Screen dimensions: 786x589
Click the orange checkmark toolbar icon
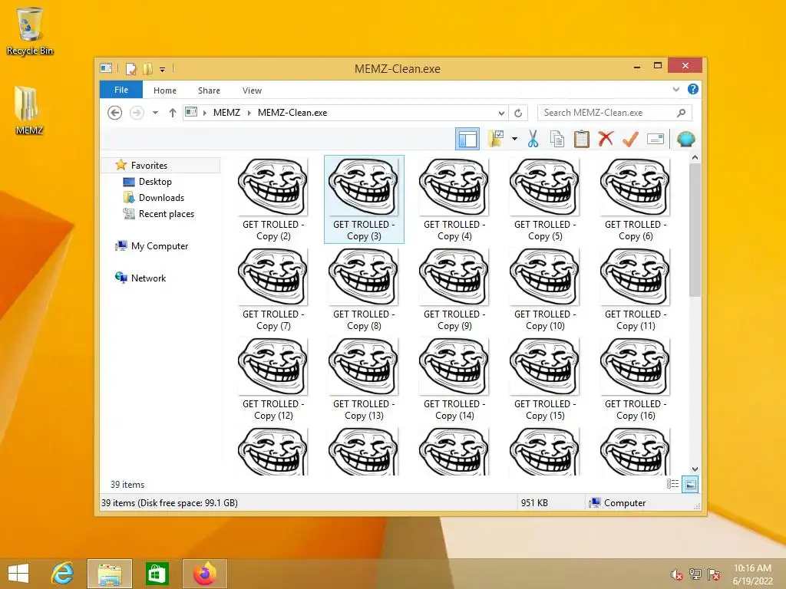pyautogui.click(x=631, y=139)
